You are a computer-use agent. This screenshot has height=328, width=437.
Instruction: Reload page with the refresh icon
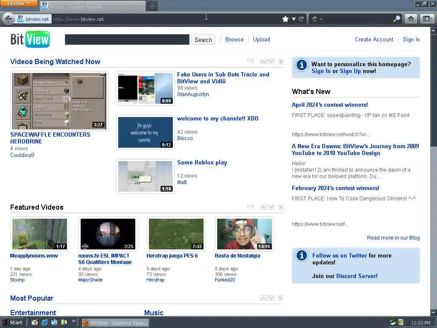[x=301, y=19]
